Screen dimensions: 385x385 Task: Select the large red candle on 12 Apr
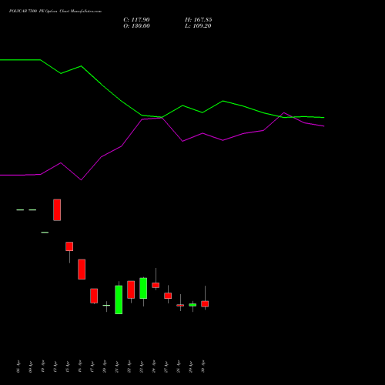pyautogui.click(x=57, y=210)
